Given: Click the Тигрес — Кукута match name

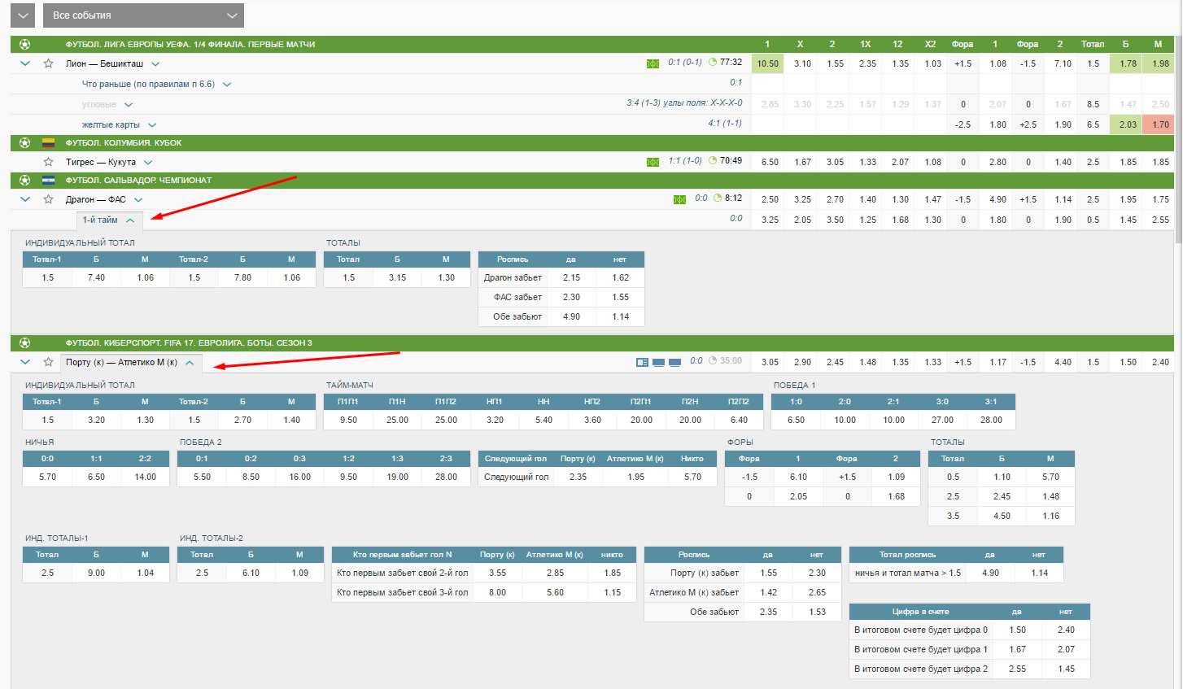Looking at the screenshot, I should (x=101, y=162).
